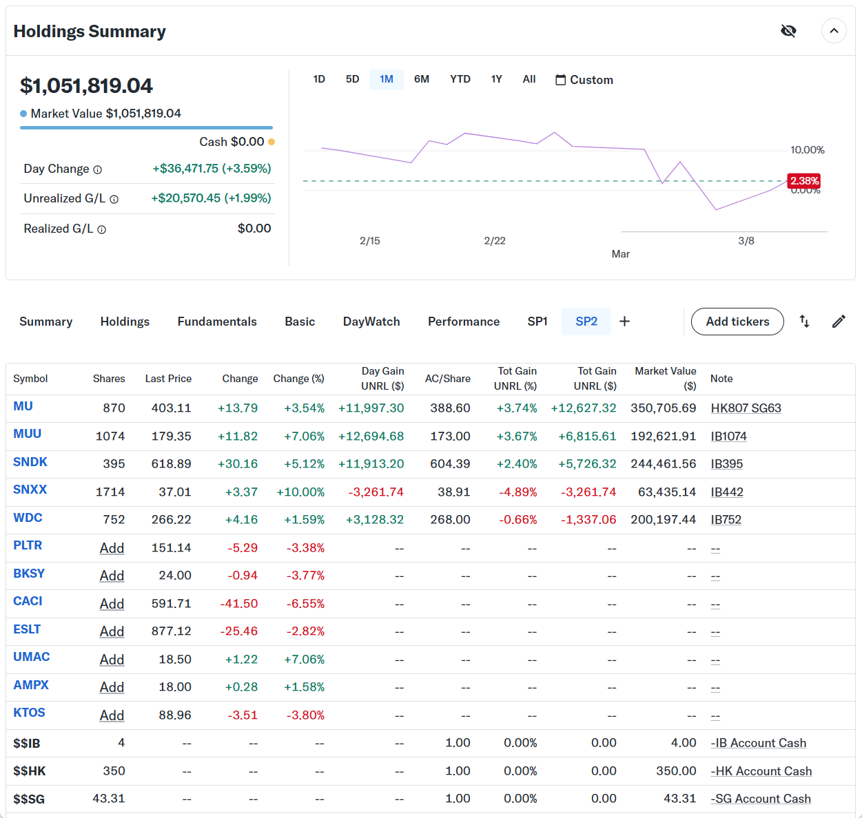Select the 6M chart range
Screen dimensions: 862x818
(422, 79)
